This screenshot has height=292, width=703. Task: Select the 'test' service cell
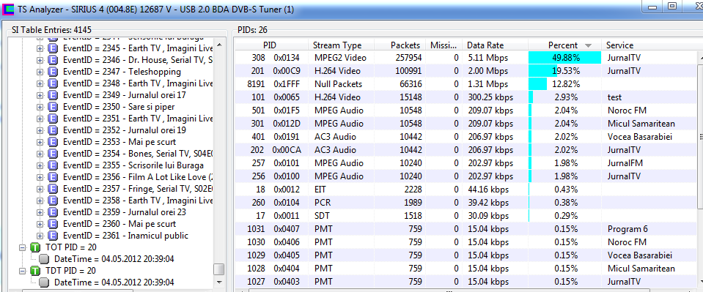[615, 97]
